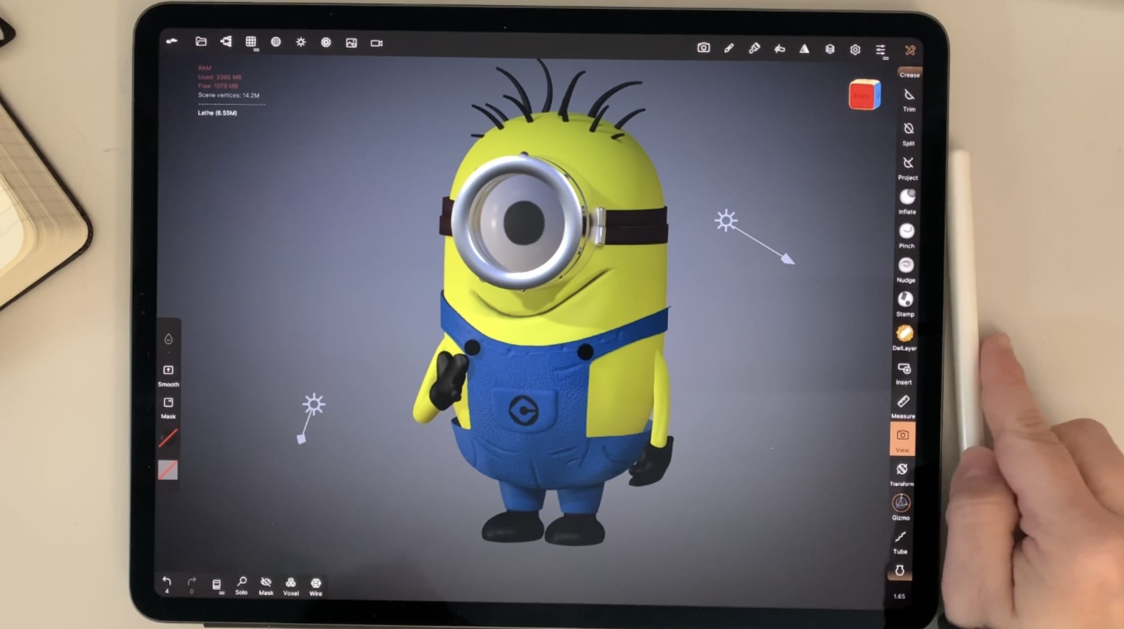
Task: Activate the Gizmo transform tool
Action: coord(901,504)
